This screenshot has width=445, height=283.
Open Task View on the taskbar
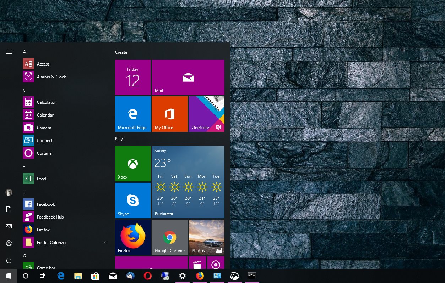tap(43, 276)
